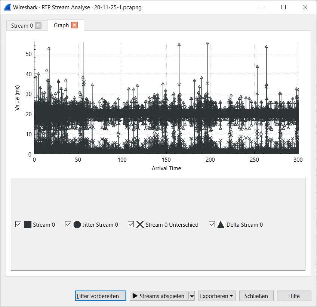Click the square Stream 0 legend marker
The width and height of the screenshot is (317, 307).
27,224
